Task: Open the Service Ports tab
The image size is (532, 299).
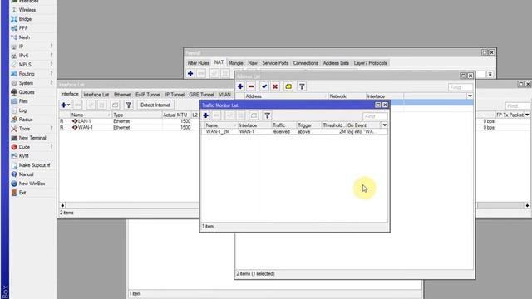Action: coord(275,63)
